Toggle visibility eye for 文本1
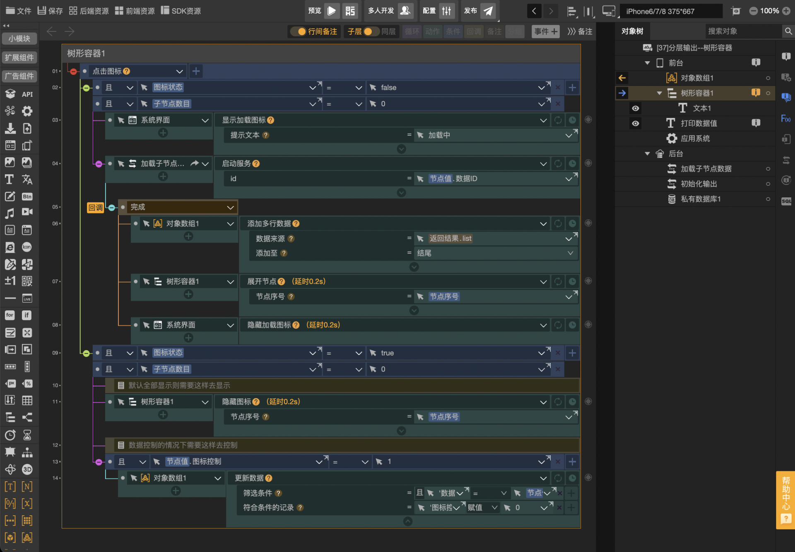The image size is (795, 552). (x=635, y=108)
